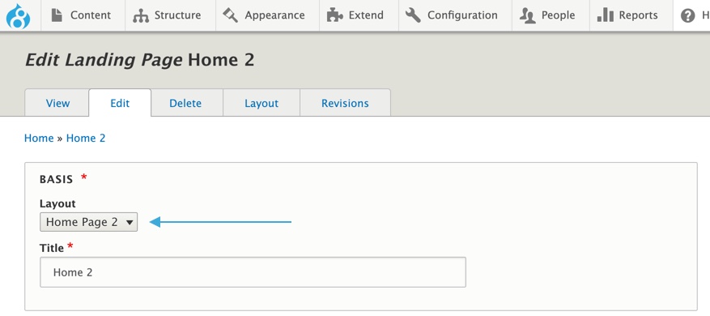Open the Revisions tab
Screen dimensions: 710x316
pyautogui.click(x=345, y=104)
